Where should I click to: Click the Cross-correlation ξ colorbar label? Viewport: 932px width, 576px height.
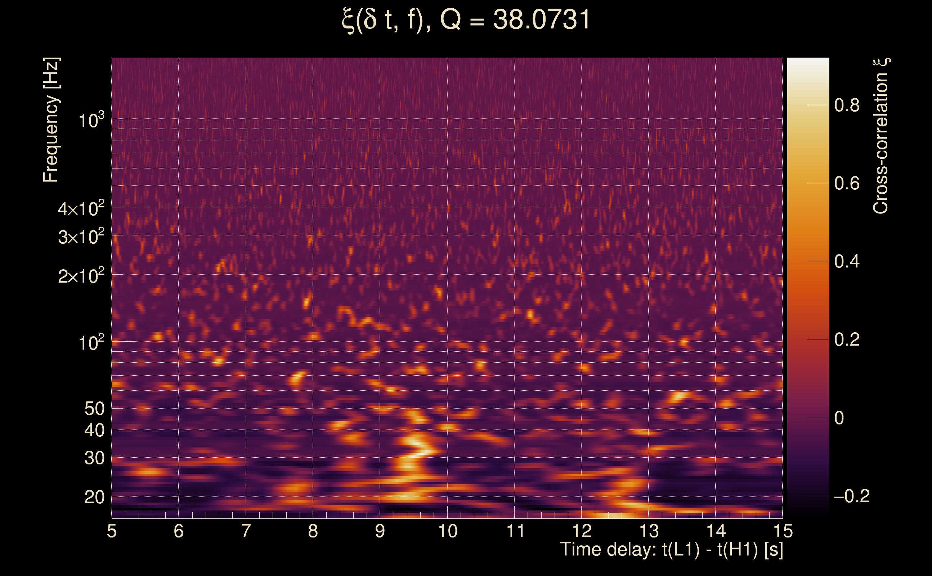pos(880,136)
